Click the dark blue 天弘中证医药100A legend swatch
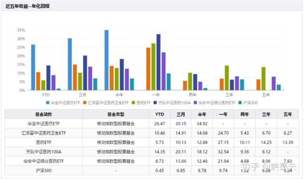This screenshot has width=304, height=179. pyautogui.click(x=155, y=103)
